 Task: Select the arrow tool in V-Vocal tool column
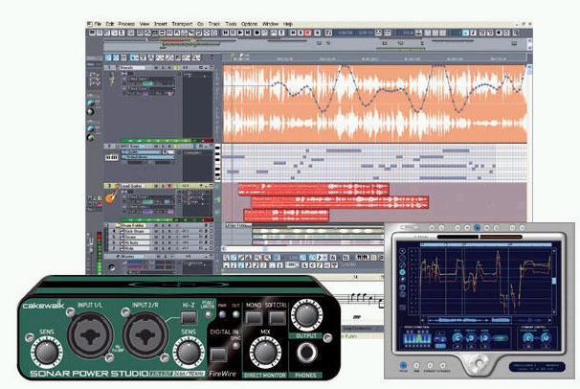[402, 251]
